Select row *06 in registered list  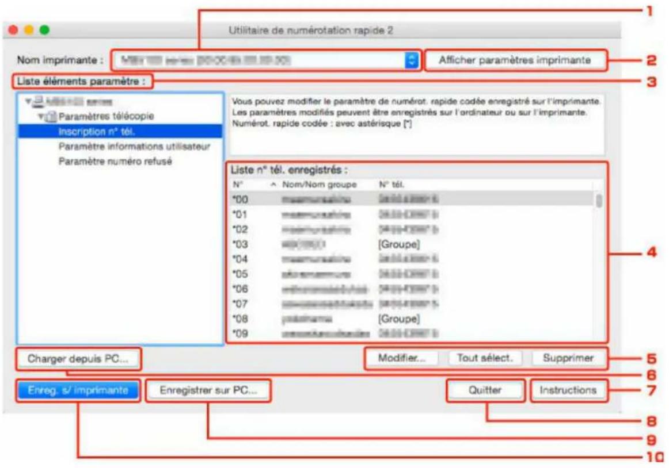[411, 289]
